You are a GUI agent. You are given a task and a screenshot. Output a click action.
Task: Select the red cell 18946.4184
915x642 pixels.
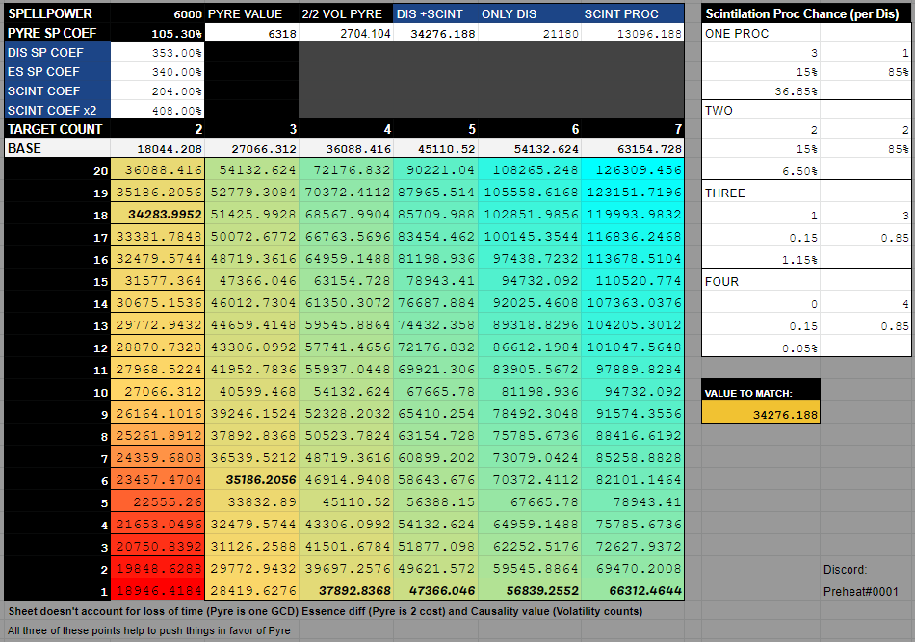(158, 591)
